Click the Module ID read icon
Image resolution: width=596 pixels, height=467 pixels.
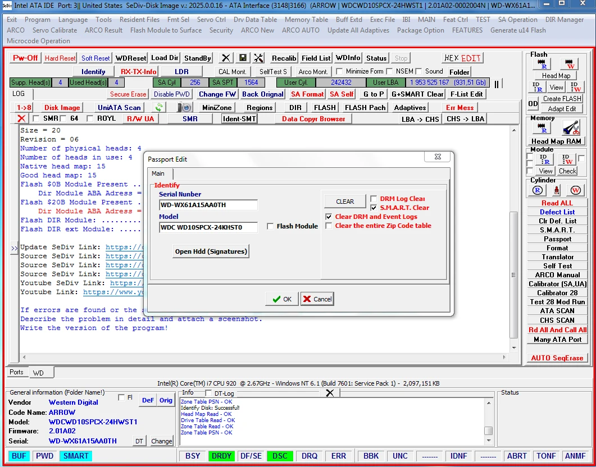(544, 159)
